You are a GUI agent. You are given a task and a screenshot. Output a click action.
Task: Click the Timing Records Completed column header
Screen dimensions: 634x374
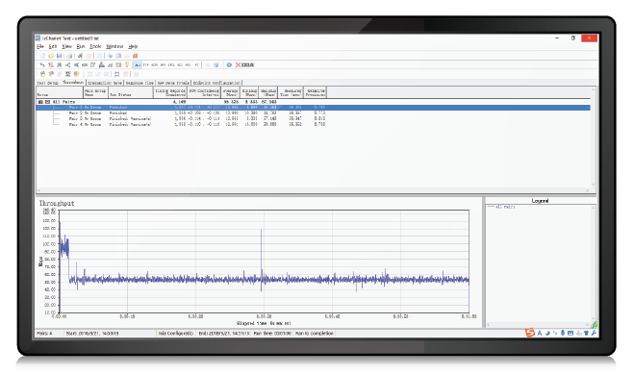click(170, 92)
